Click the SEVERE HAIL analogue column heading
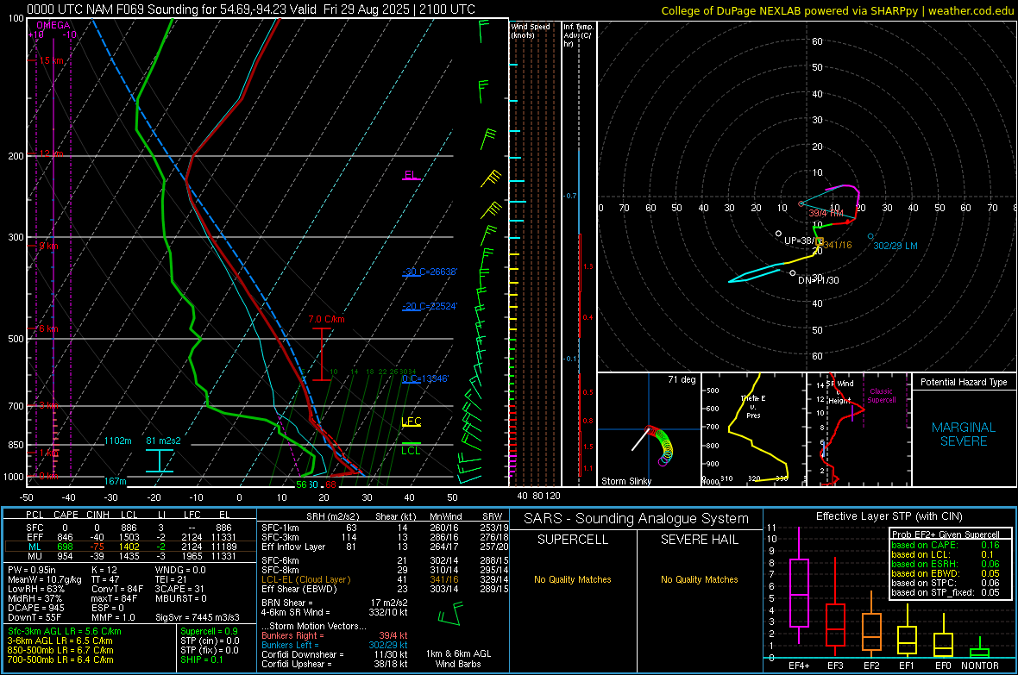 [x=699, y=540]
